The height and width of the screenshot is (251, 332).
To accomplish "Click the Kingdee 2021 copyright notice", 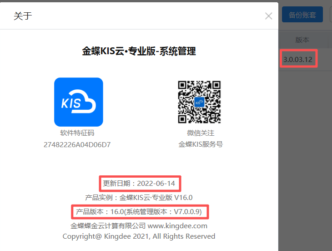I will 139,236.
